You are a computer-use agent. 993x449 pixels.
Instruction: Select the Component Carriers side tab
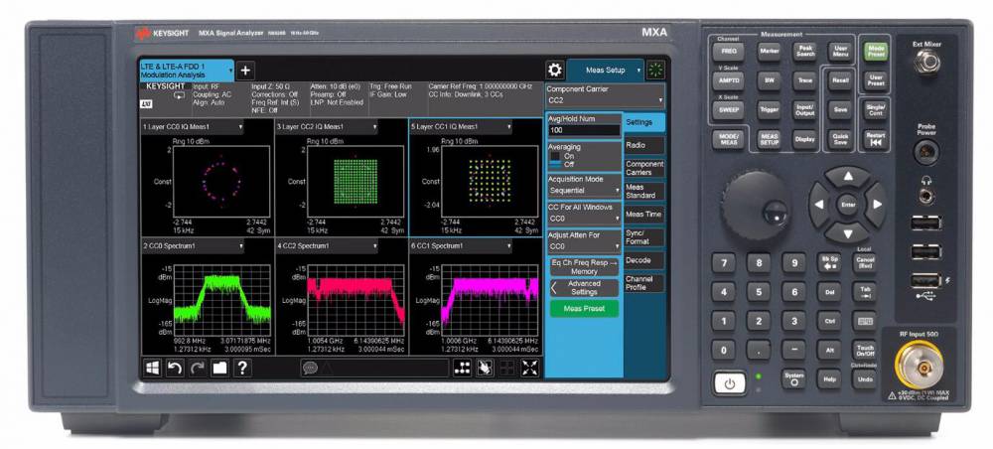[x=644, y=168]
